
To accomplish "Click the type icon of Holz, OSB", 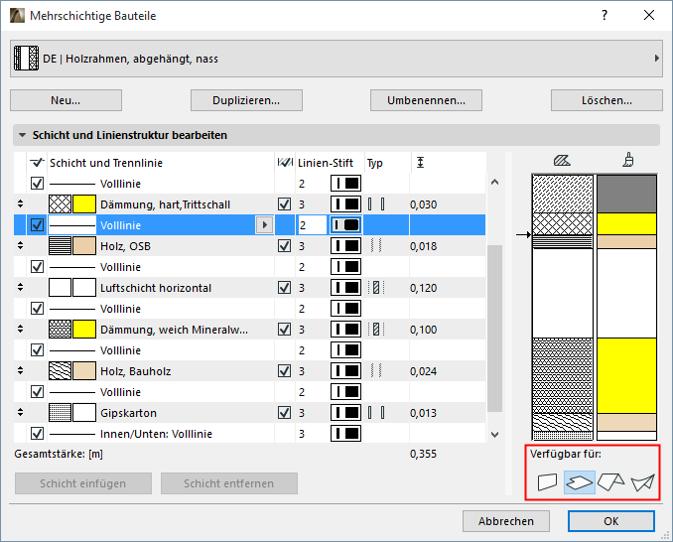I will click(376, 246).
